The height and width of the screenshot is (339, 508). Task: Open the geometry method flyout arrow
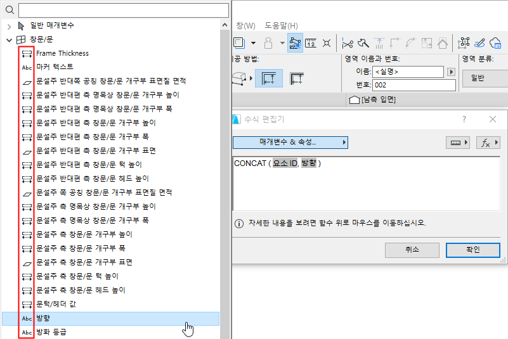pyautogui.click(x=251, y=79)
